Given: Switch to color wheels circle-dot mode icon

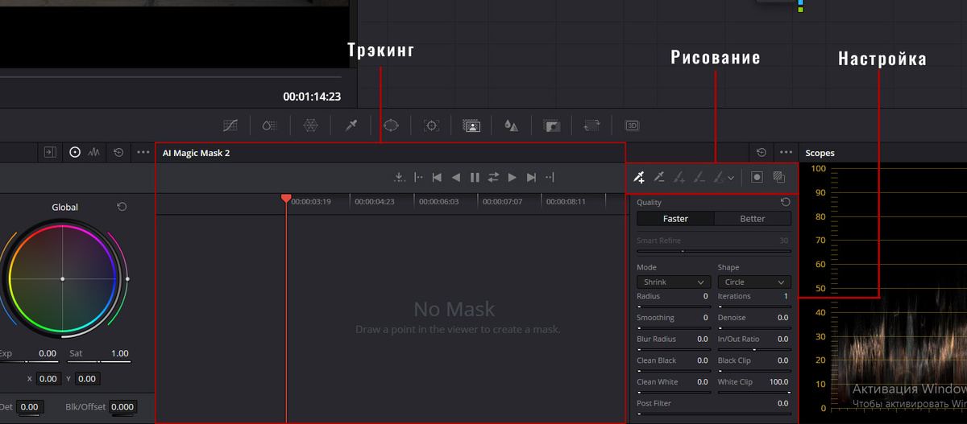Looking at the screenshot, I should [75, 151].
